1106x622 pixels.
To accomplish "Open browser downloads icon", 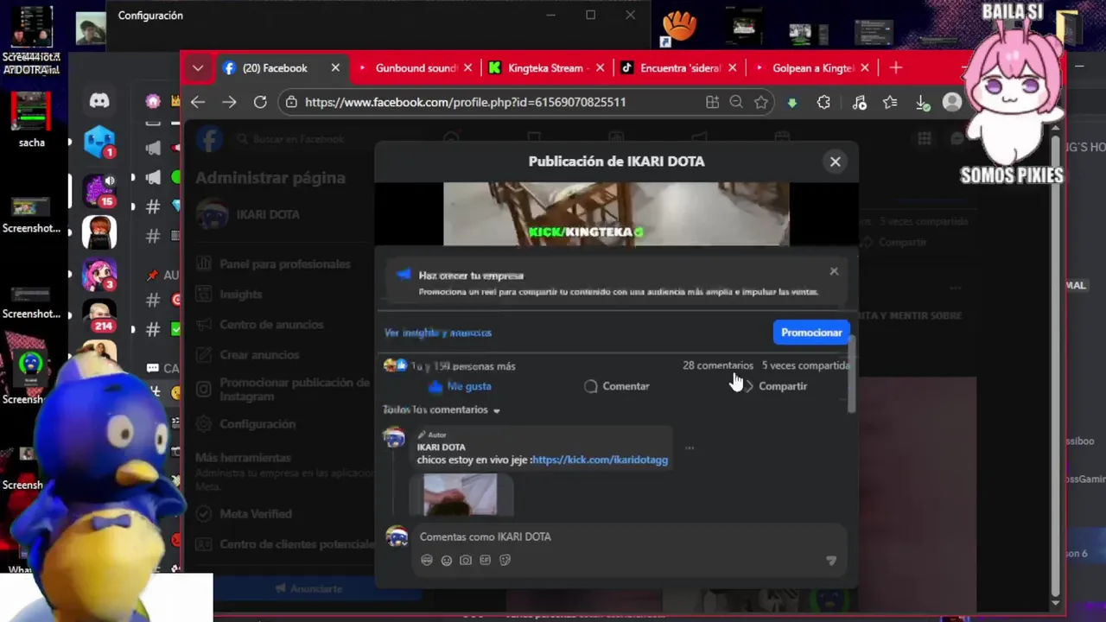I will tap(922, 102).
